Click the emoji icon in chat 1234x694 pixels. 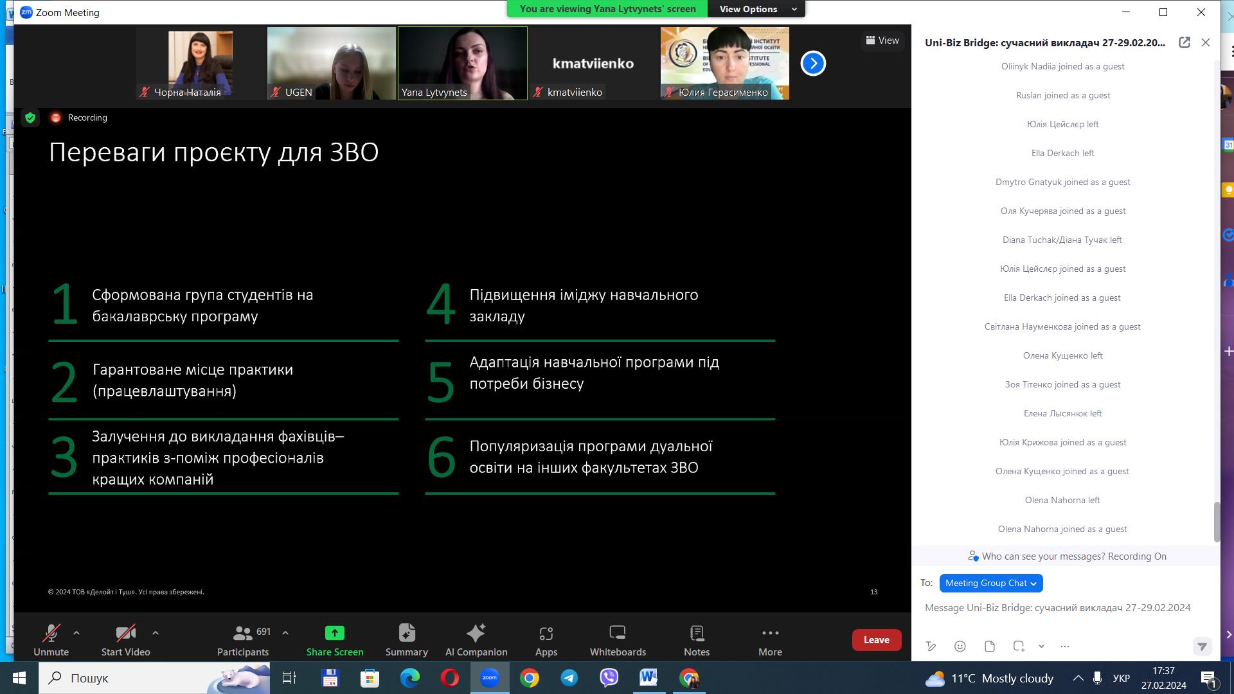tap(960, 646)
